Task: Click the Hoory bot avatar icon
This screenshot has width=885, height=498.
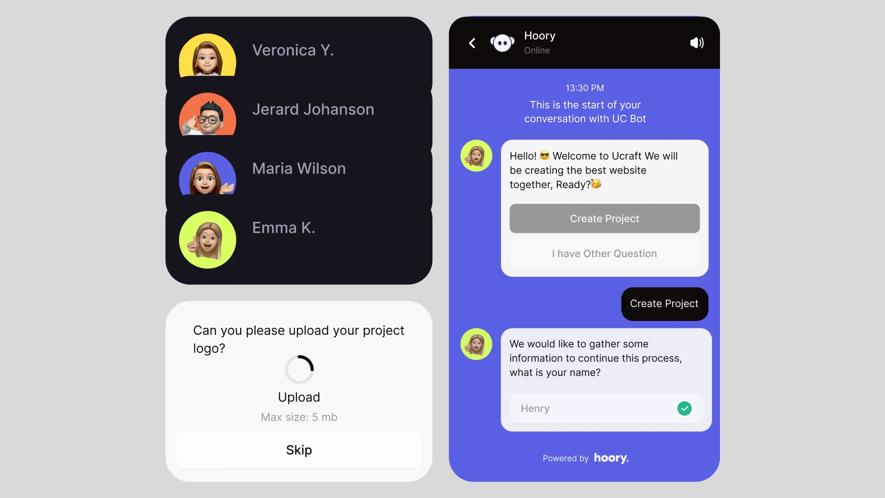Action: pos(502,42)
